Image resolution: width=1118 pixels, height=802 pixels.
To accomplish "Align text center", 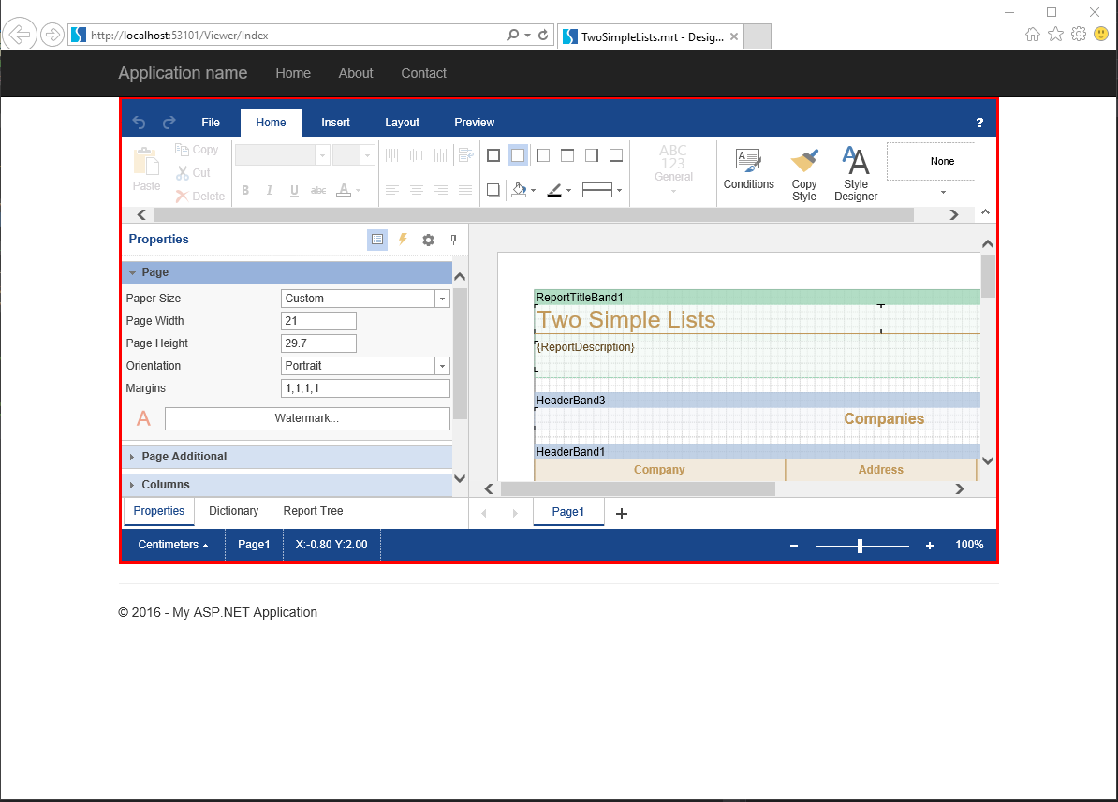I will [x=417, y=190].
